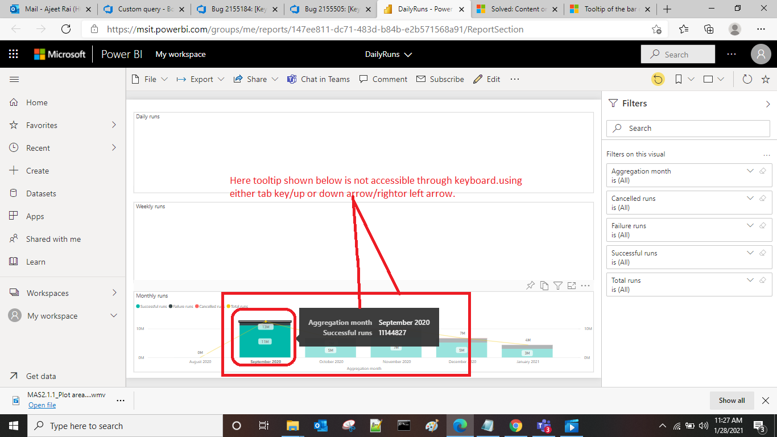777x437 pixels.
Task: Favorite this report using star icon
Action: [766, 80]
